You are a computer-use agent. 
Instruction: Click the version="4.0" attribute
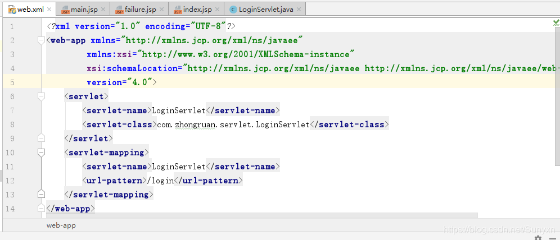[119, 82]
